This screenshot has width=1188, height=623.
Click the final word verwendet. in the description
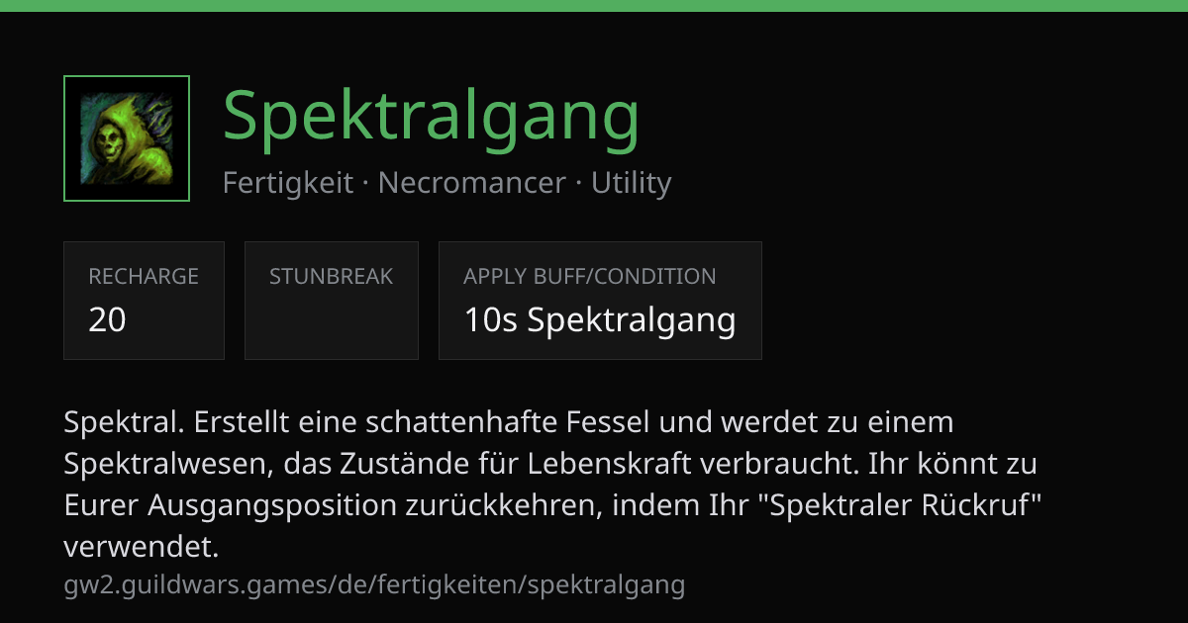pos(141,546)
